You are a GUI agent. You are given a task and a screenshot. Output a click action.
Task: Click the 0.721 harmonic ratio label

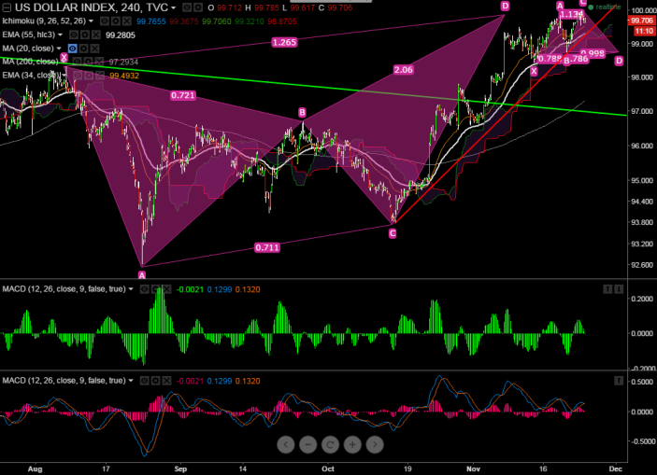(182, 95)
